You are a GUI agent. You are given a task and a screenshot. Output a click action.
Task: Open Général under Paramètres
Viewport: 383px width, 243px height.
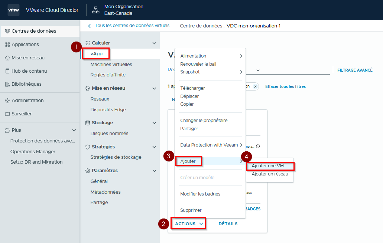click(99, 181)
